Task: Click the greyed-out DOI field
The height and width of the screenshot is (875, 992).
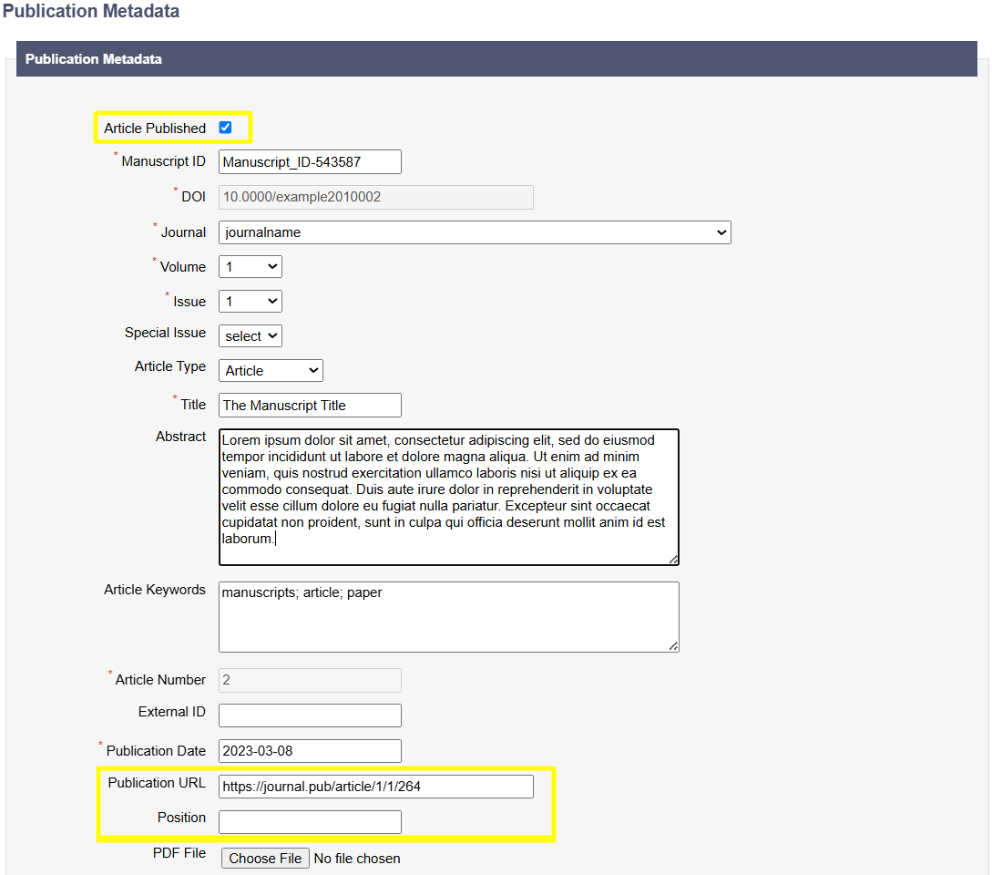Action: [375, 197]
